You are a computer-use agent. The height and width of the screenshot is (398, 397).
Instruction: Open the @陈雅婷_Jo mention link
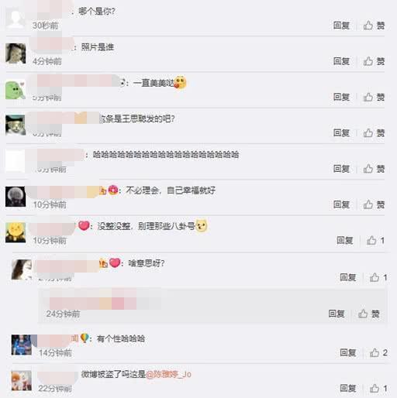tap(168, 374)
